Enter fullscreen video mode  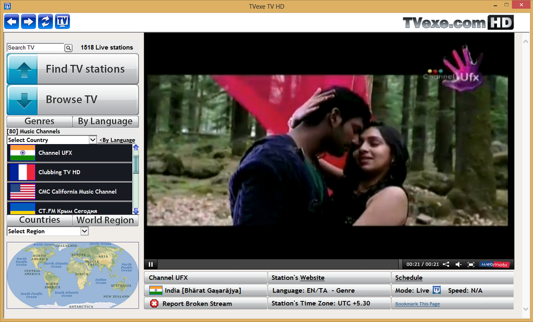click(x=471, y=264)
